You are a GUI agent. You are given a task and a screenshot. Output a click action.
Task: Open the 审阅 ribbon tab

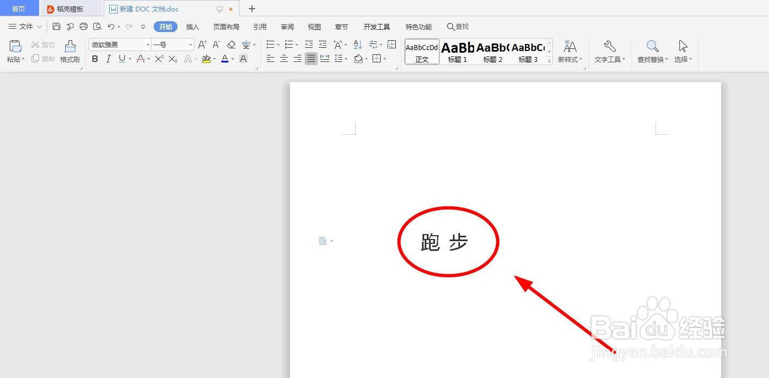click(x=287, y=27)
